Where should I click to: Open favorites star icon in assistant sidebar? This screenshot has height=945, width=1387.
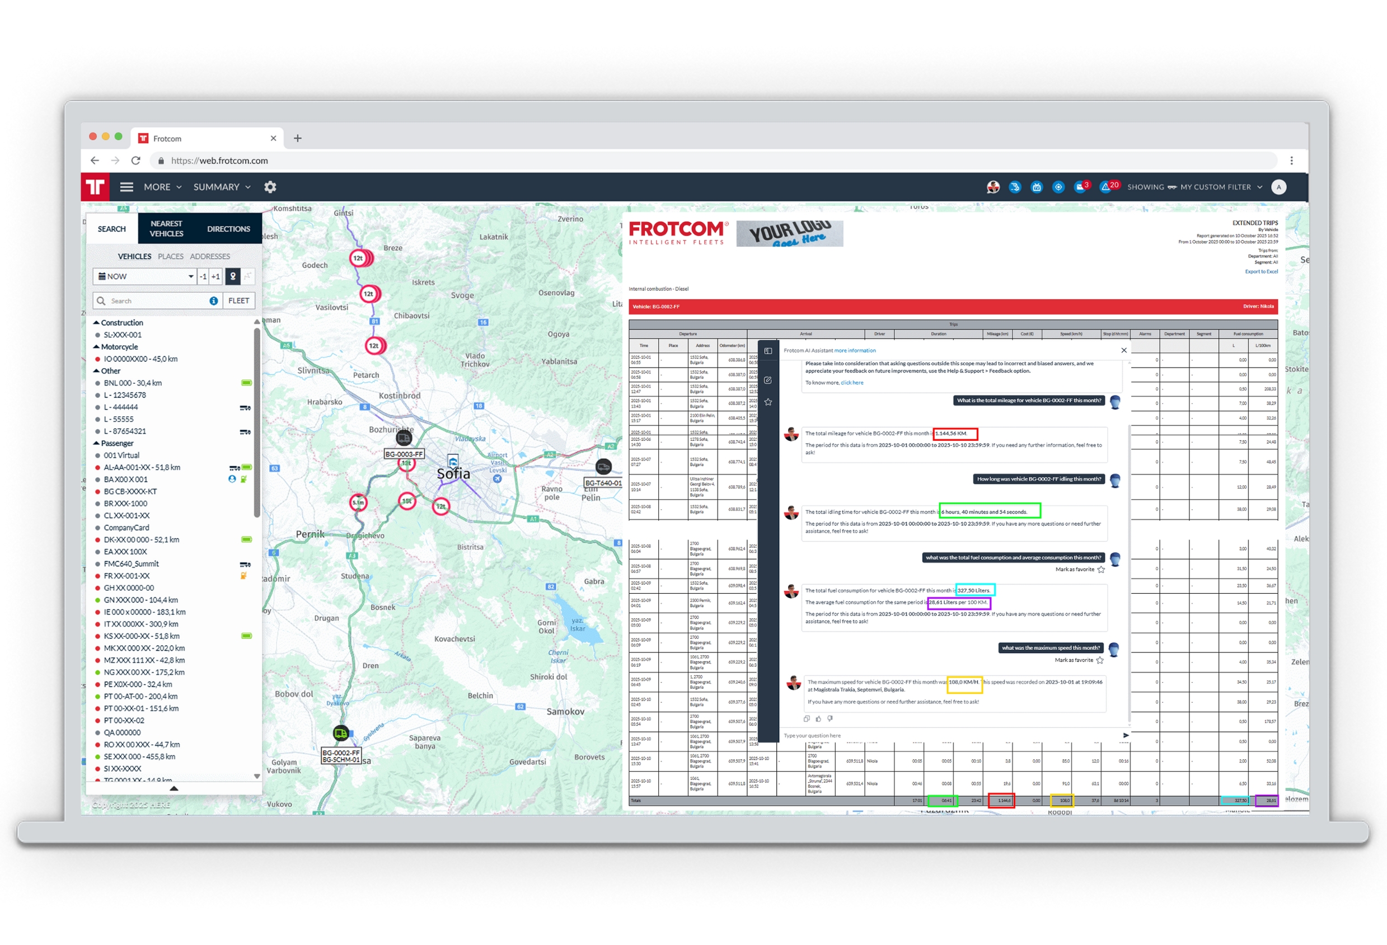[768, 402]
